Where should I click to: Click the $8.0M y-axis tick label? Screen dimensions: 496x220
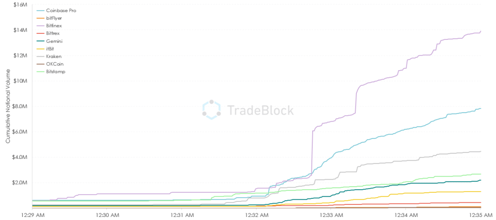[x=20, y=106]
